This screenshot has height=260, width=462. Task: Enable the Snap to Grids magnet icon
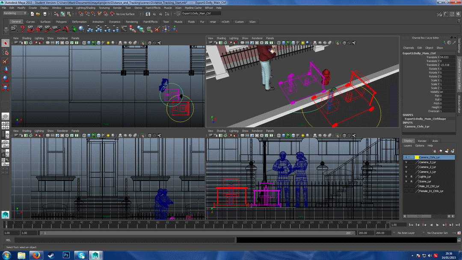click(80, 15)
